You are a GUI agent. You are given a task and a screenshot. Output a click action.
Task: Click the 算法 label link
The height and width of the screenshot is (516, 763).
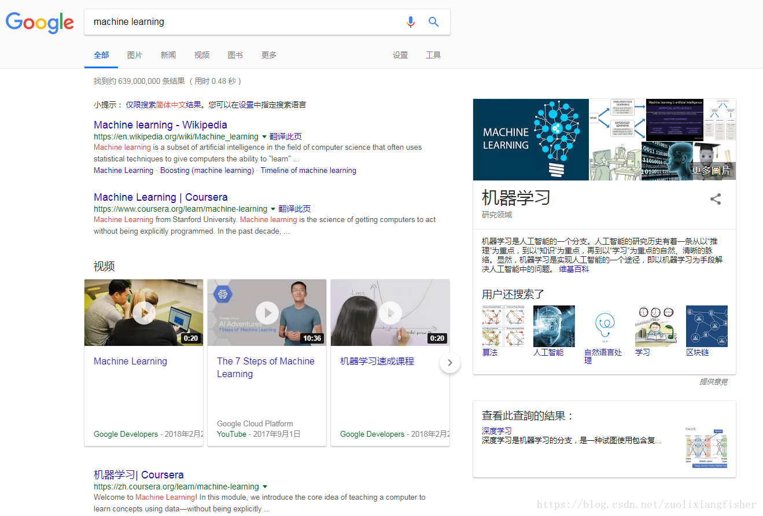click(x=490, y=352)
